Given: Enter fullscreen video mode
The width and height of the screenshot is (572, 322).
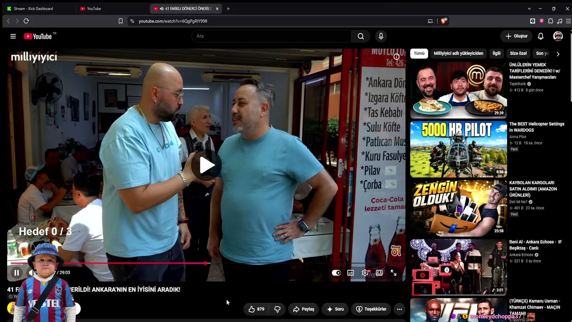Looking at the screenshot, I should 394,273.
